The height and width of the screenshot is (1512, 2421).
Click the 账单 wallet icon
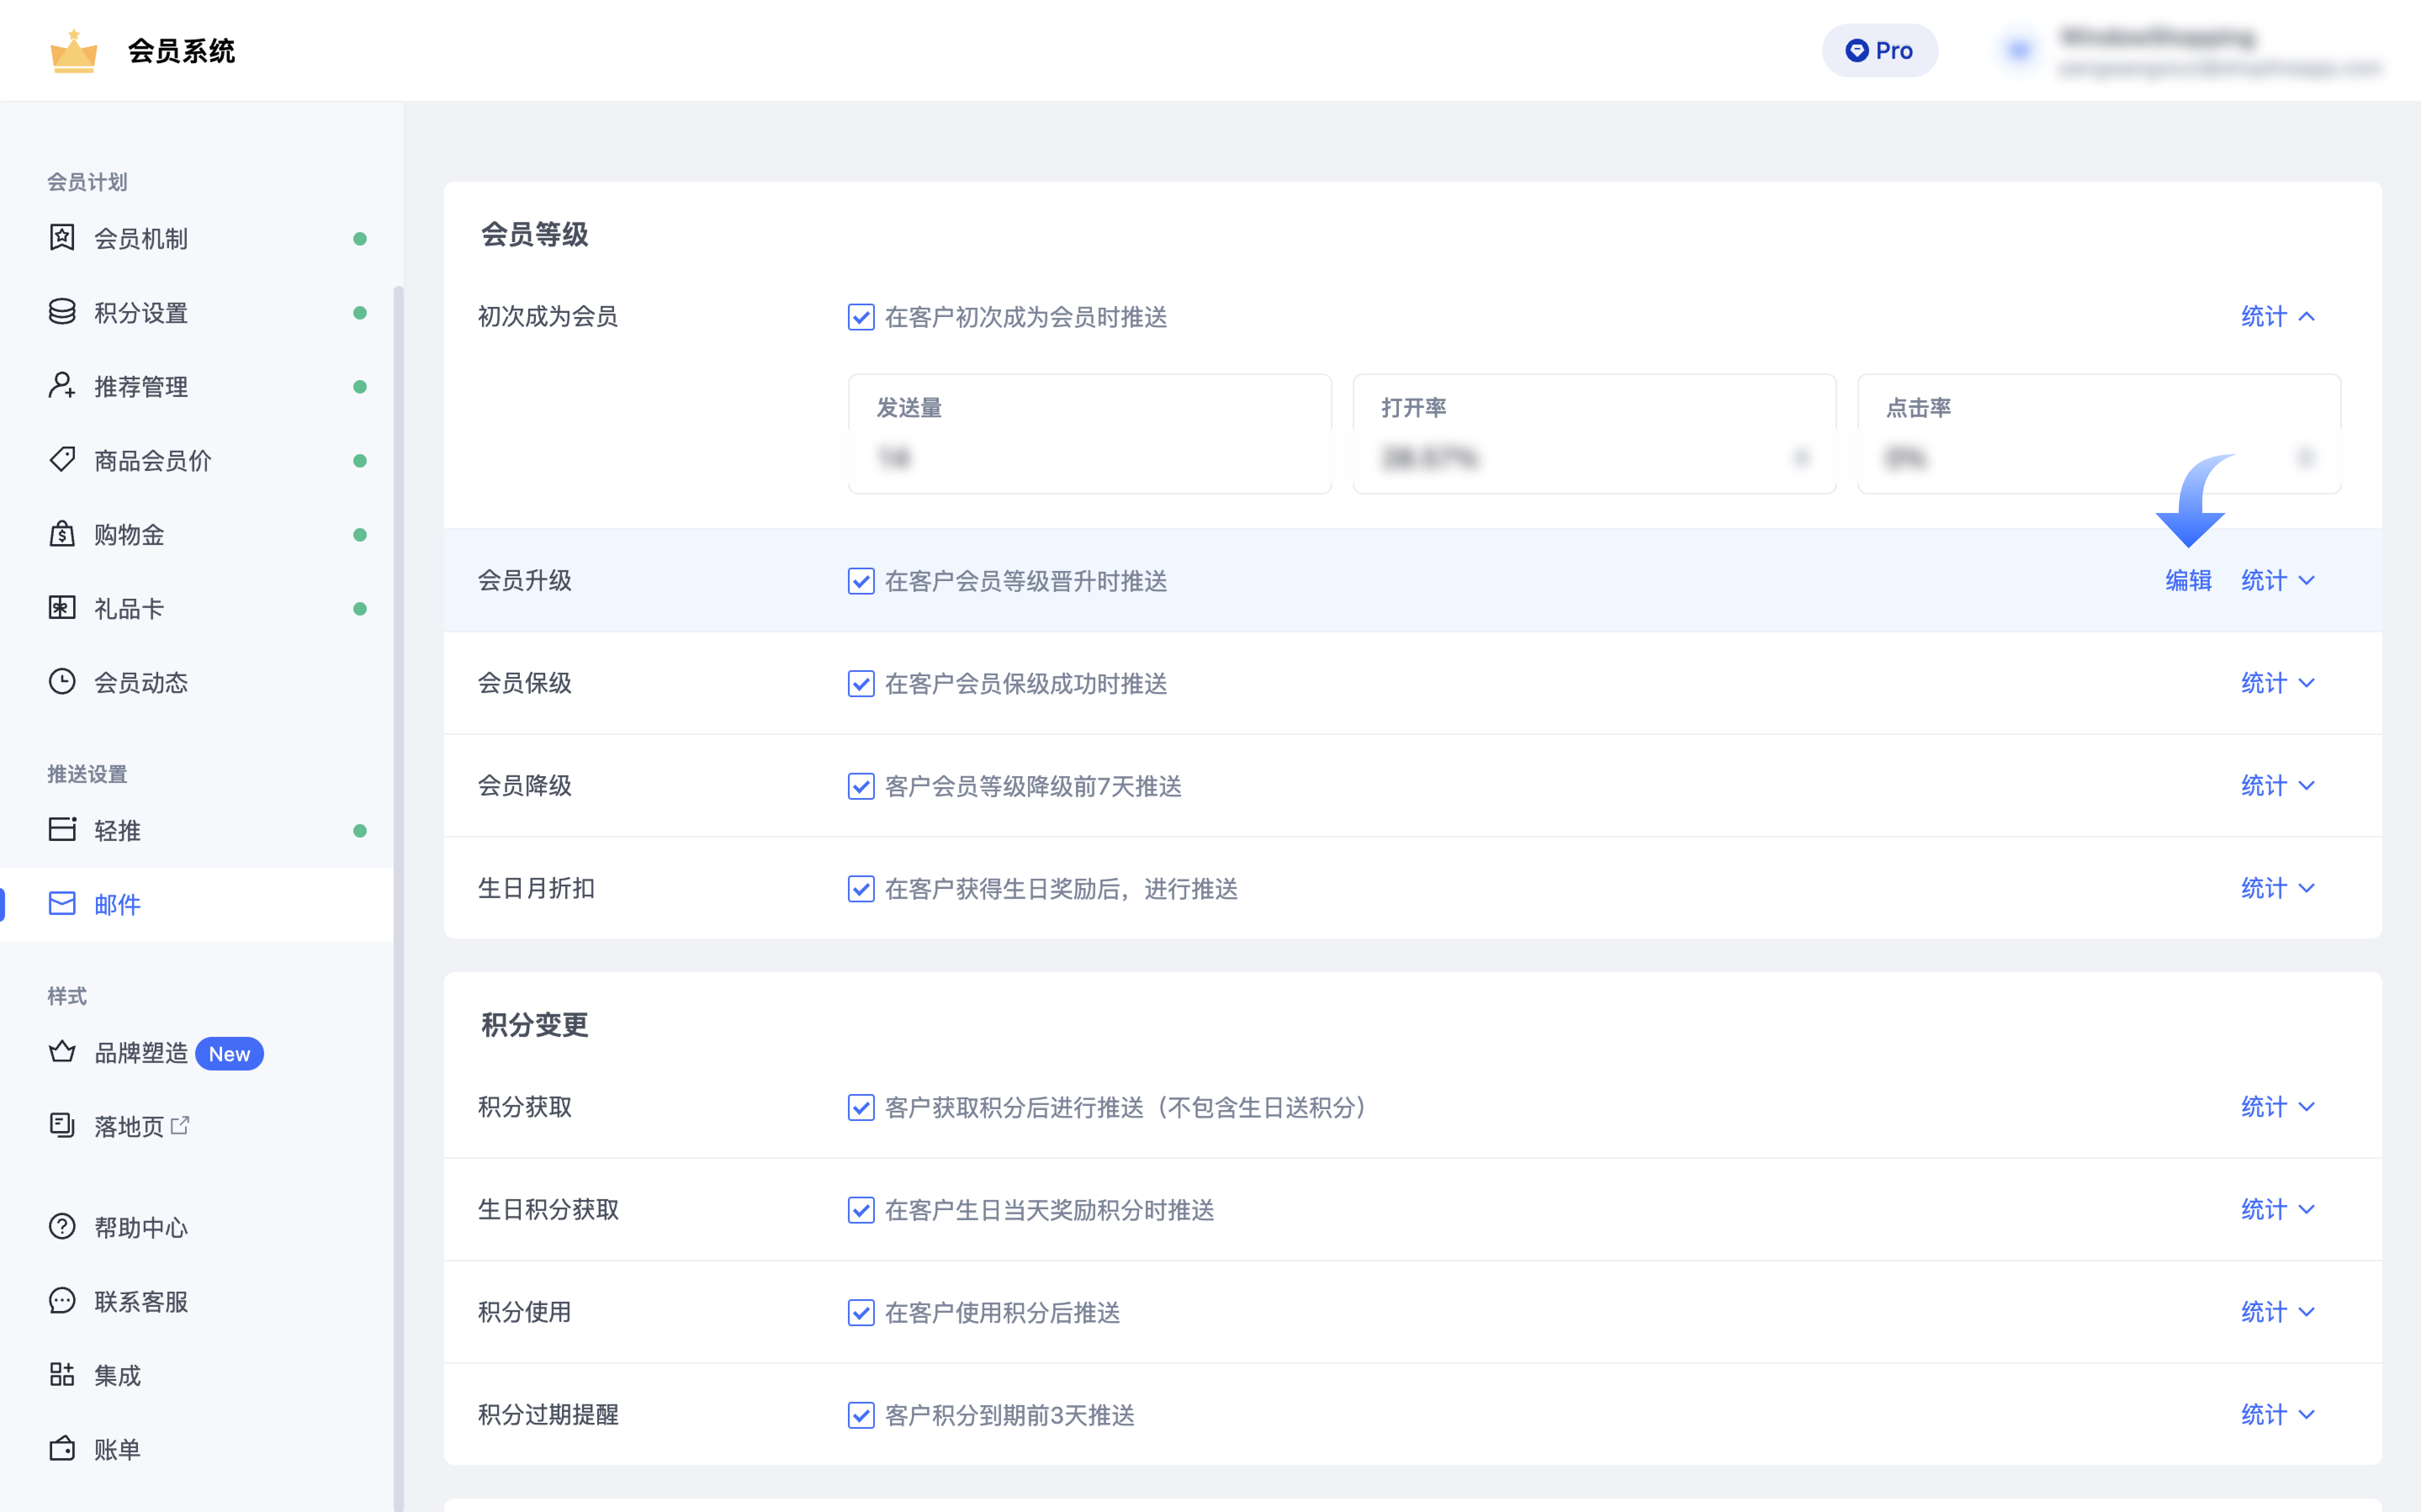[62, 1449]
